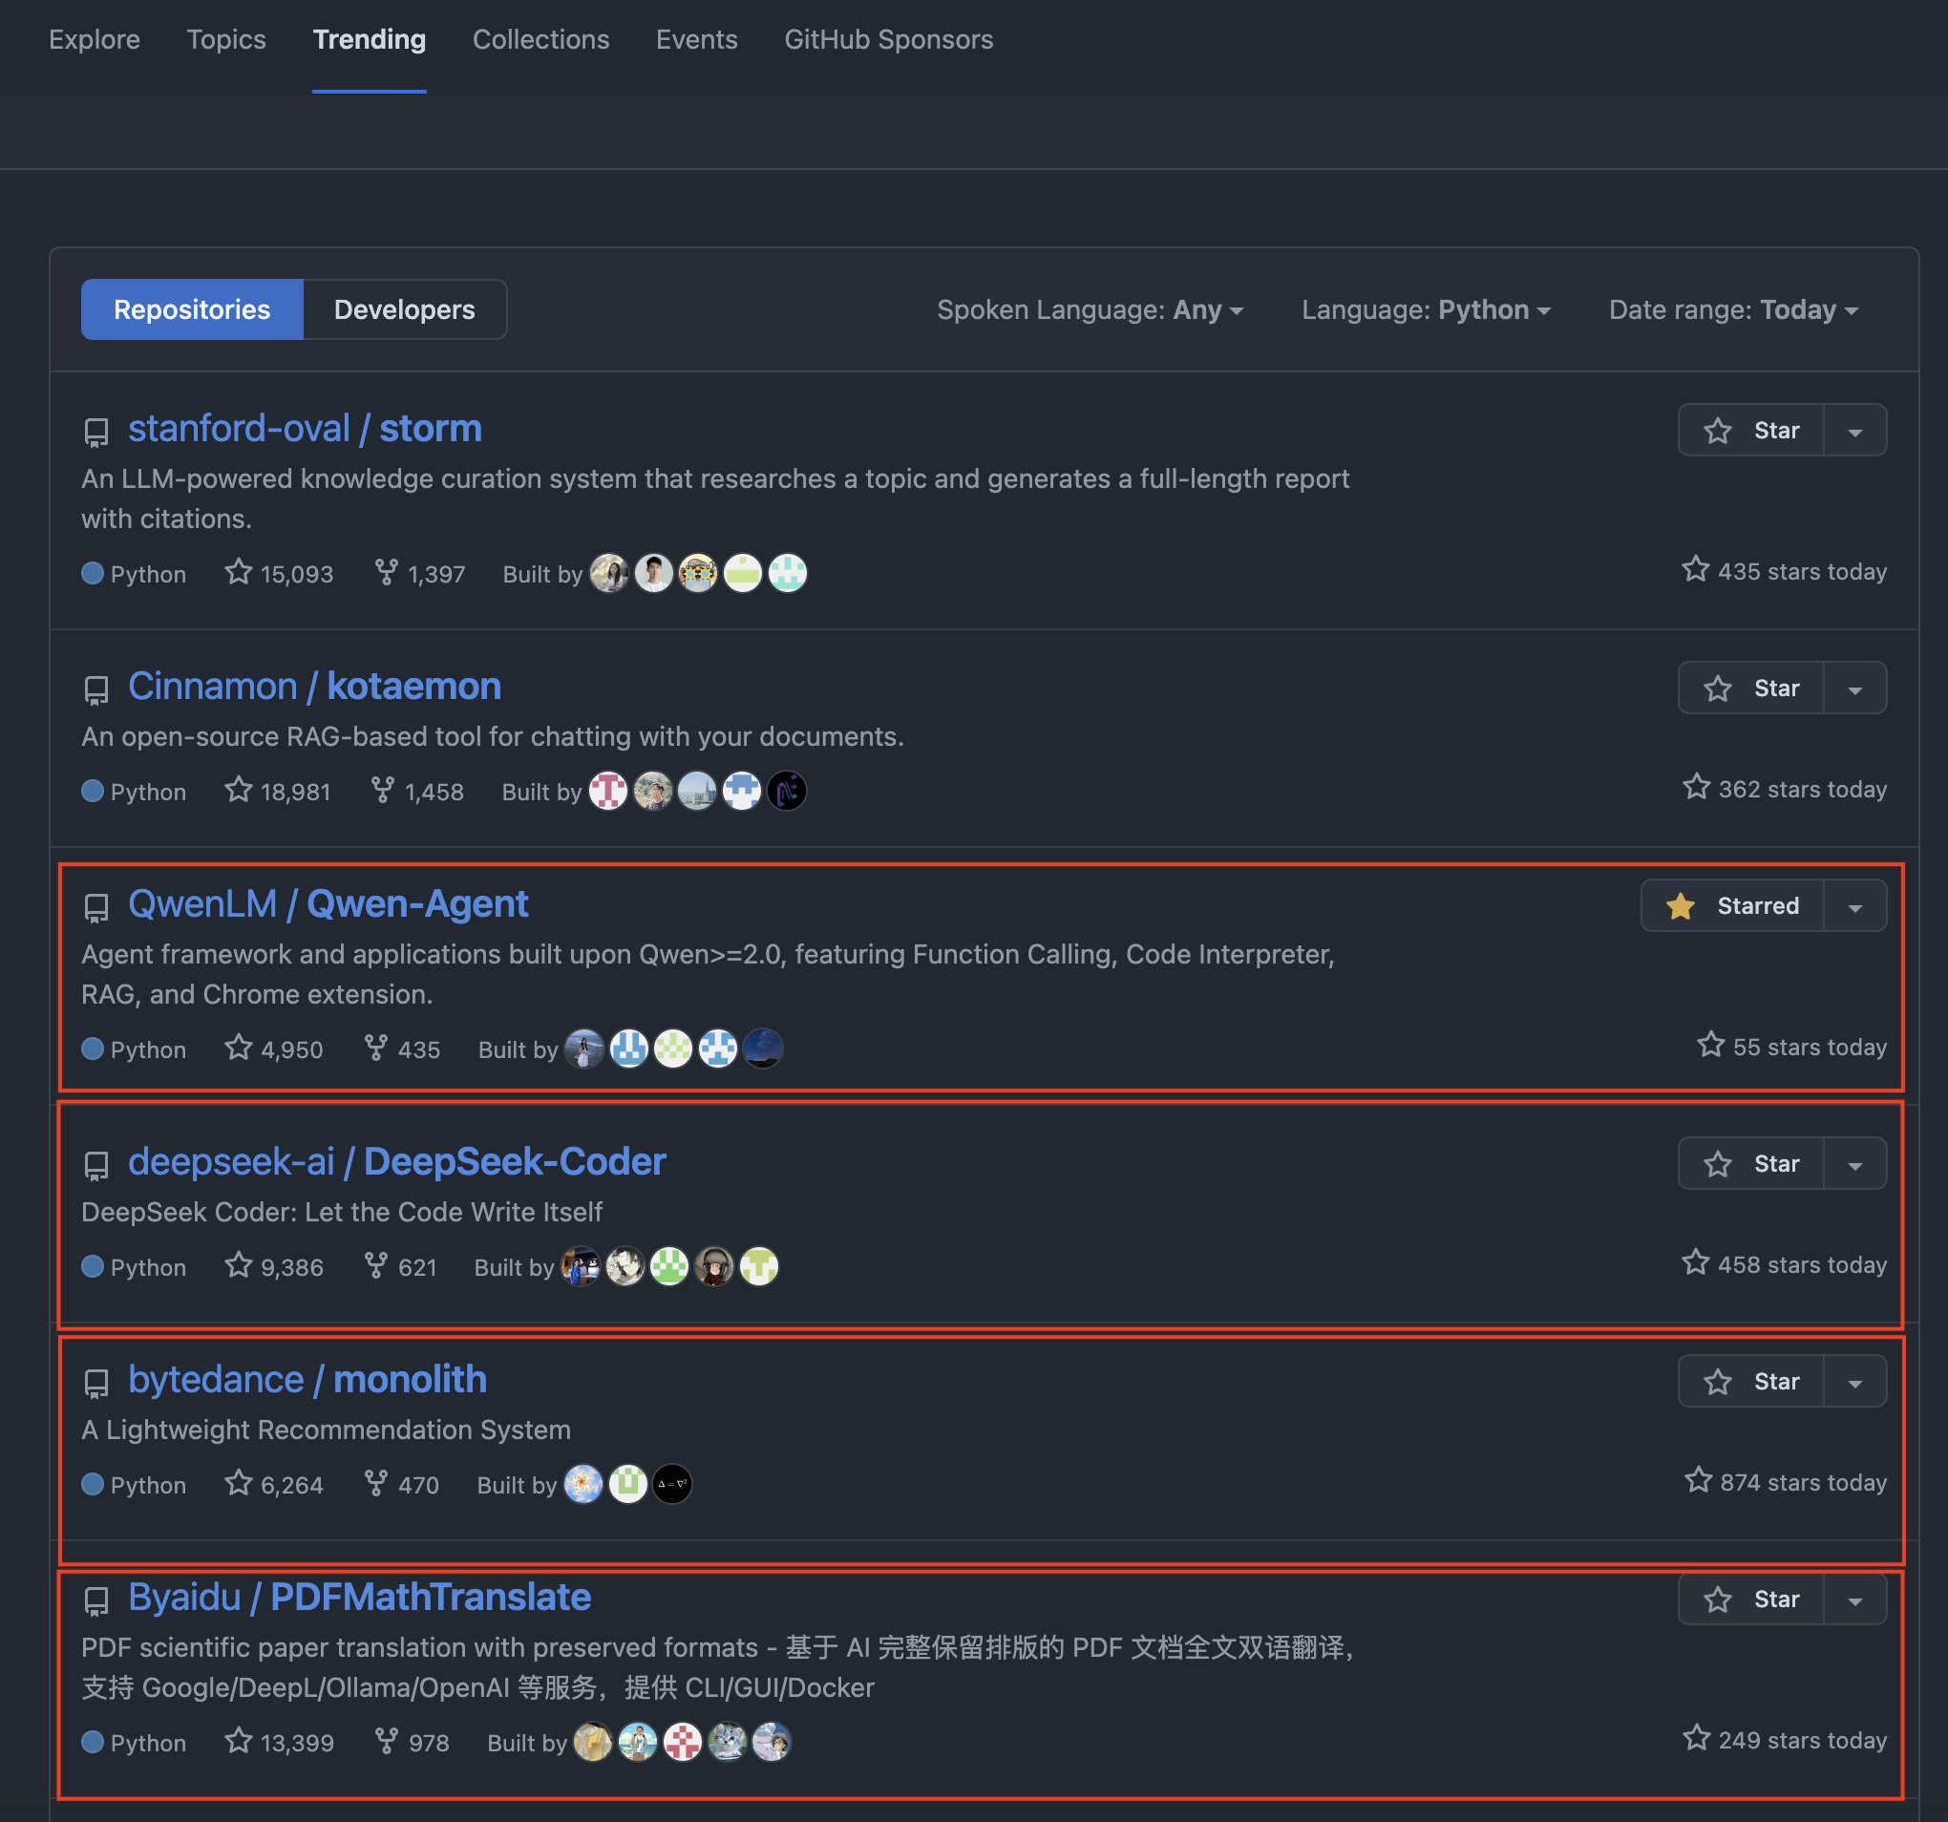Open Language: Python filter dropdown
1948x1822 pixels.
1426,309
